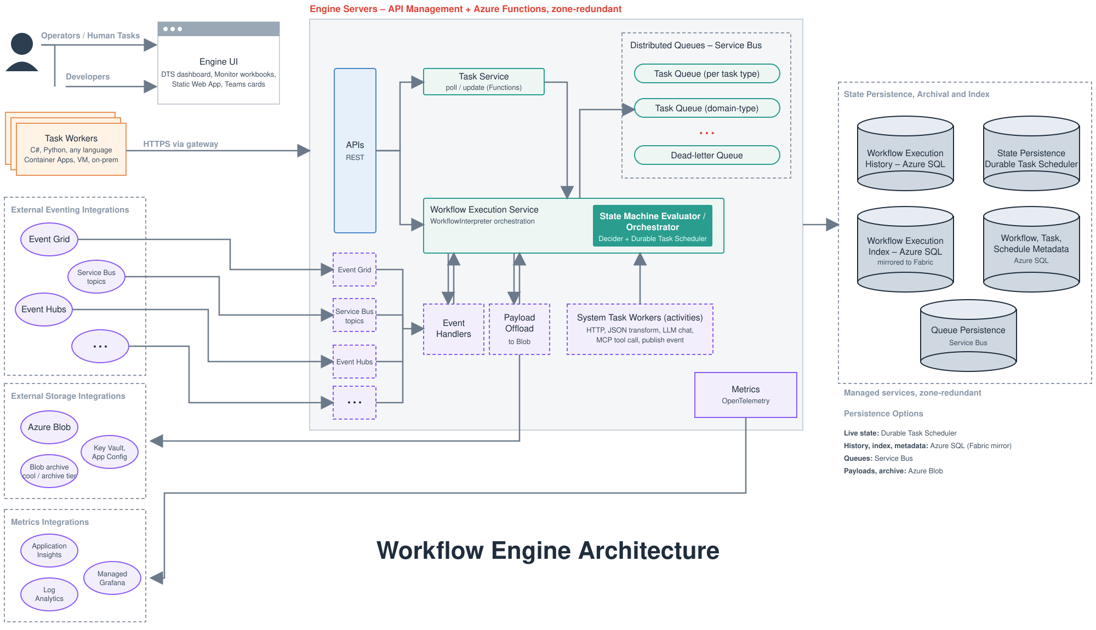Click the internal ellipsis dashed box
1096x630 pixels.
coord(355,403)
